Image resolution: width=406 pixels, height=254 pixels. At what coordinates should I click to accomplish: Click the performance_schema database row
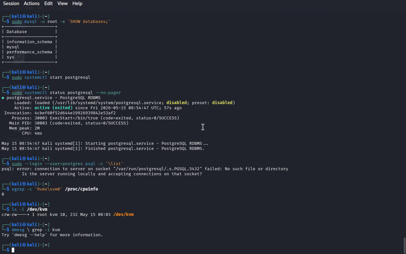(29, 52)
